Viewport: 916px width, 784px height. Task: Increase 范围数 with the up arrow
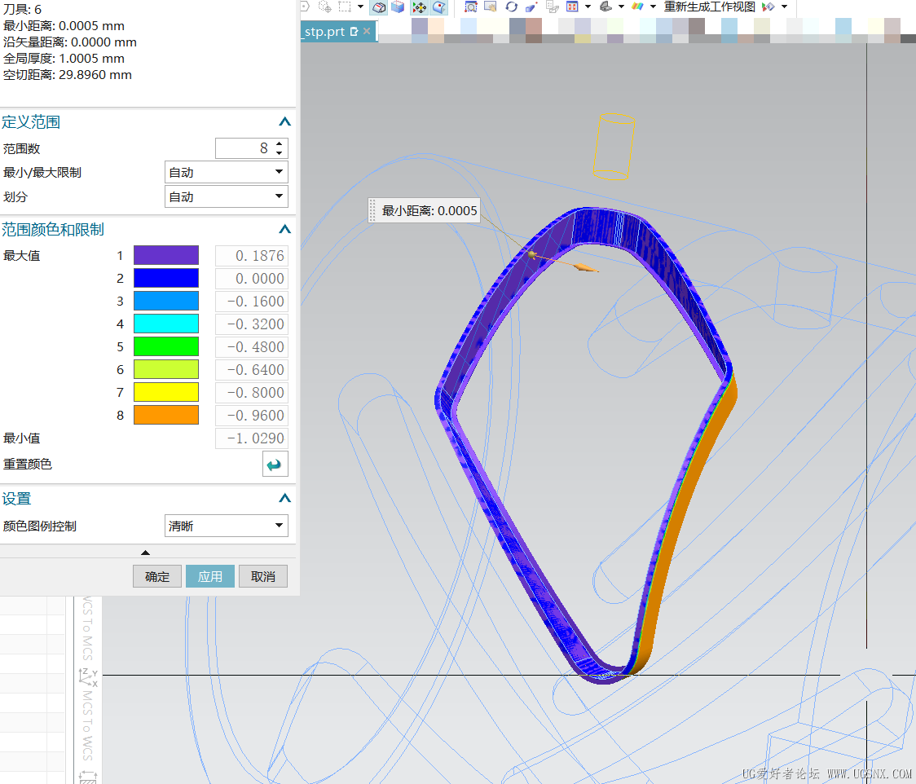280,143
